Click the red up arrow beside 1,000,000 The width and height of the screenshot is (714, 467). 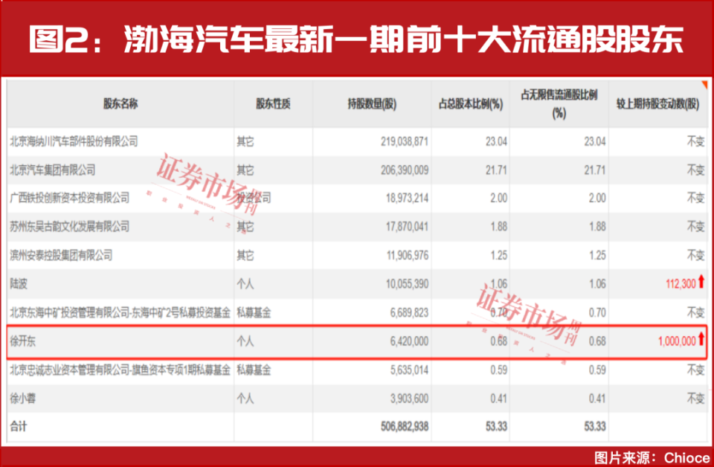(701, 338)
